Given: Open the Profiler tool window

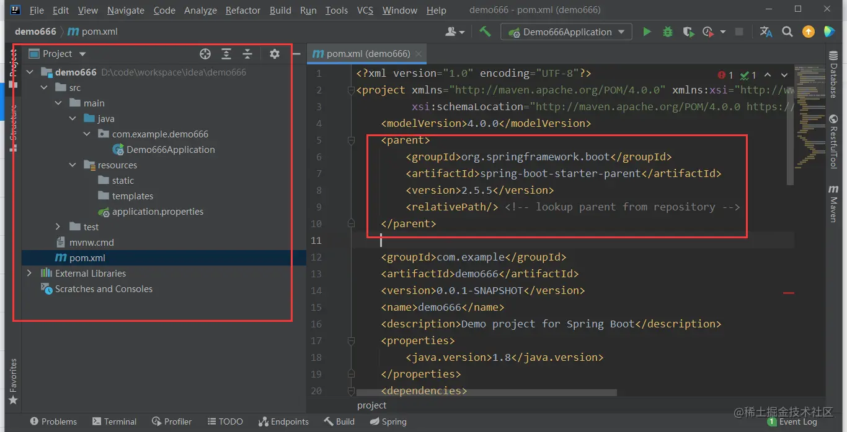Looking at the screenshot, I should tap(172, 421).
